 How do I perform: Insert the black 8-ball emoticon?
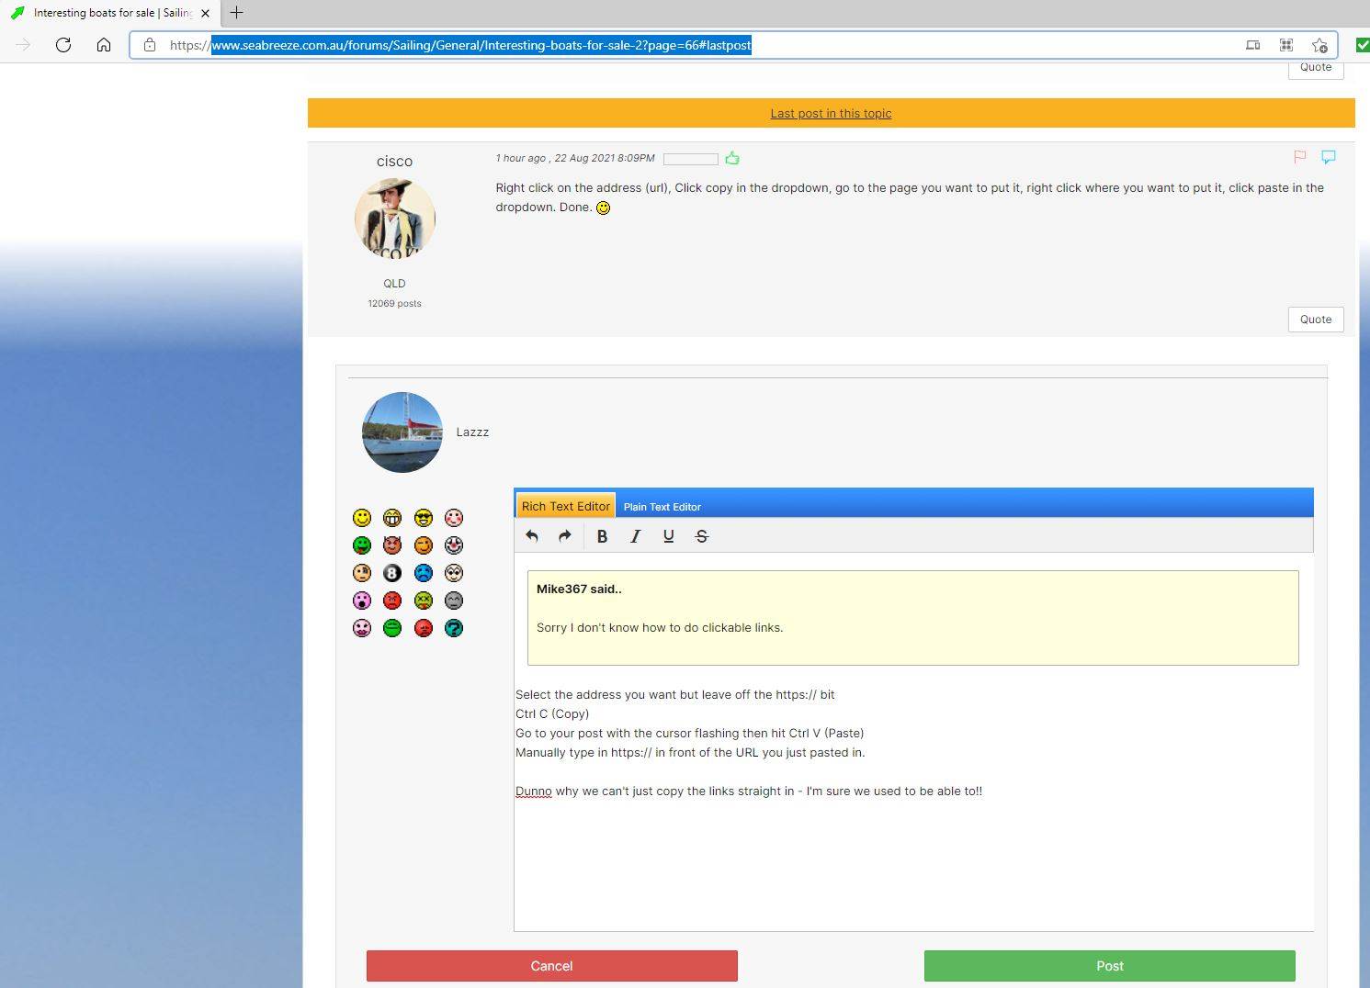392,573
